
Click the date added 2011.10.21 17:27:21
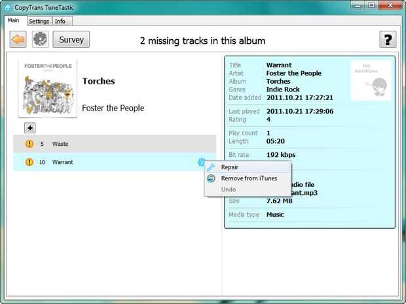tap(300, 97)
